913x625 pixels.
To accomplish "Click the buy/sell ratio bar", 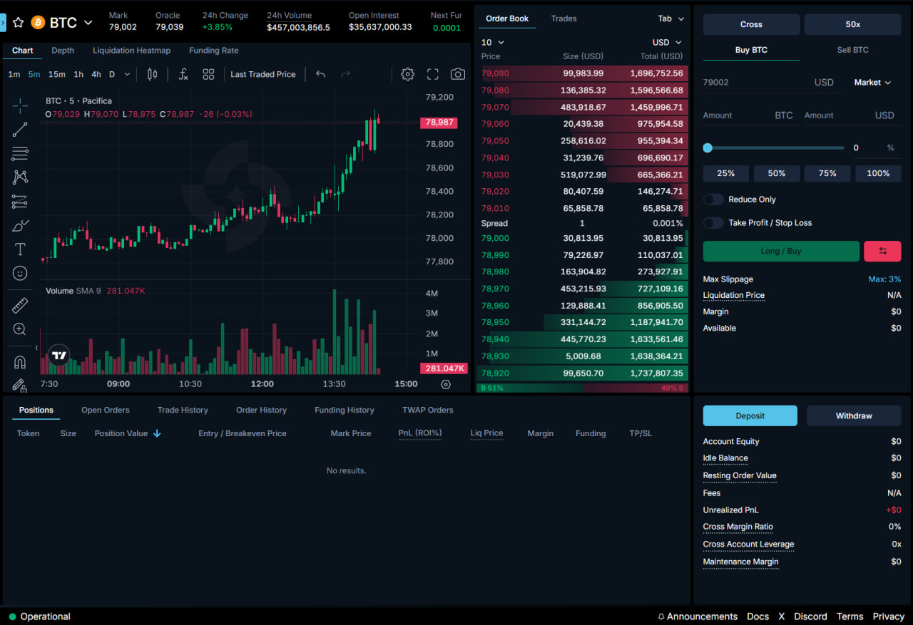I will pyautogui.click(x=583, y=388).
